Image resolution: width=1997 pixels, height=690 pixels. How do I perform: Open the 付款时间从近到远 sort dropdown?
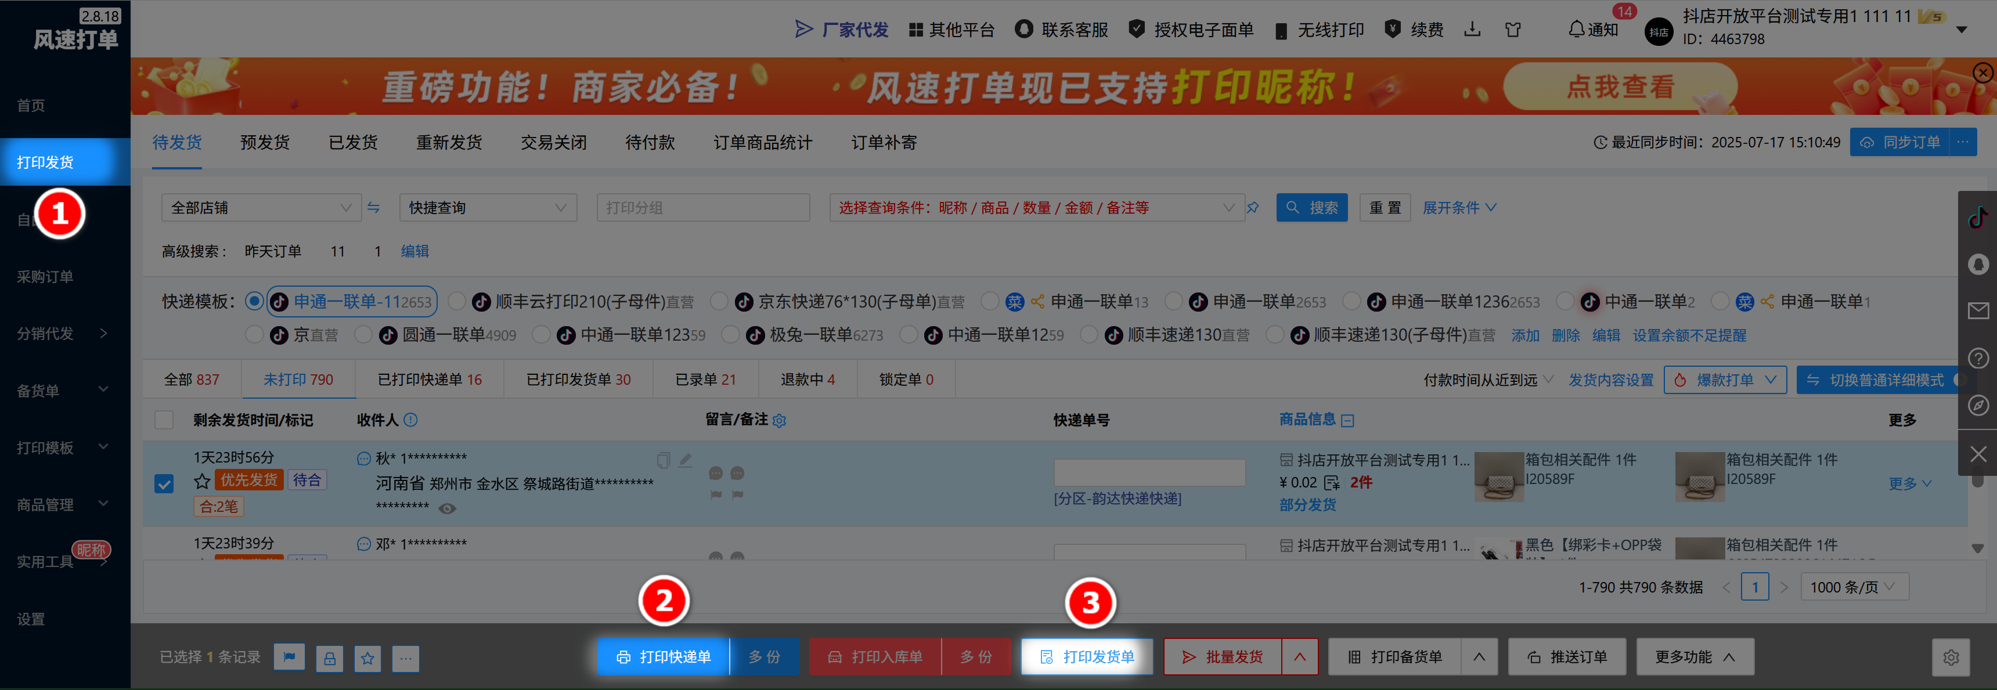point(1488,380)
